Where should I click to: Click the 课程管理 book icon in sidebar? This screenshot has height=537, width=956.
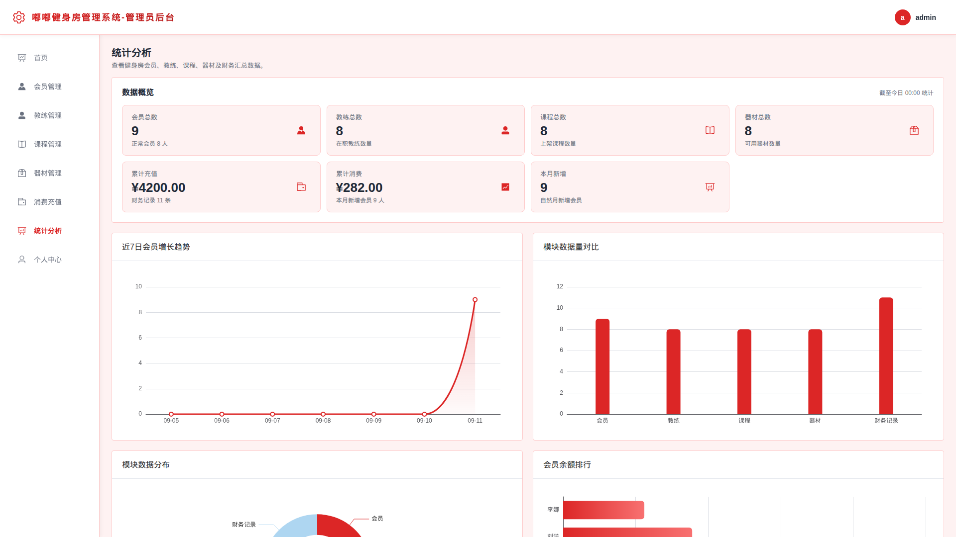tap(22, 144)
